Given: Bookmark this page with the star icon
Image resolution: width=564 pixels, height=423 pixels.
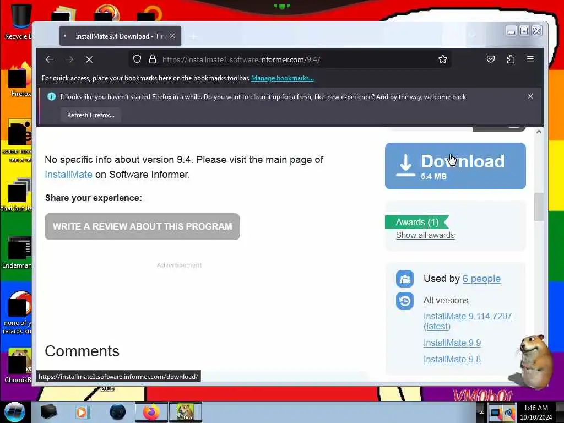Looking at the screenshot, I should coord(443,59).
